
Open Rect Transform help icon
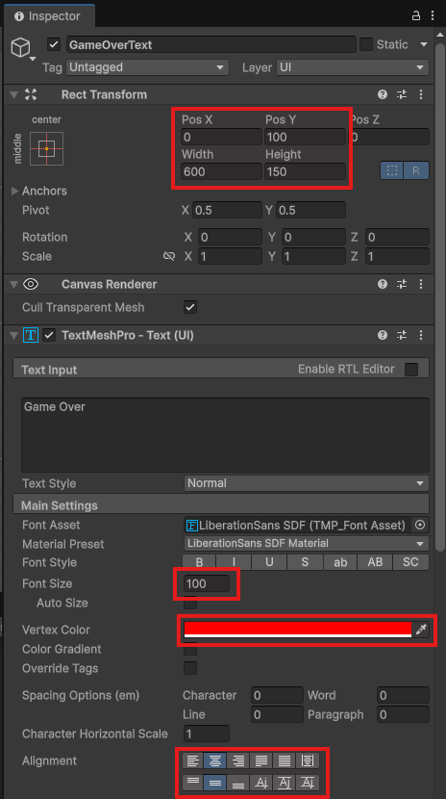pos(383,94)
